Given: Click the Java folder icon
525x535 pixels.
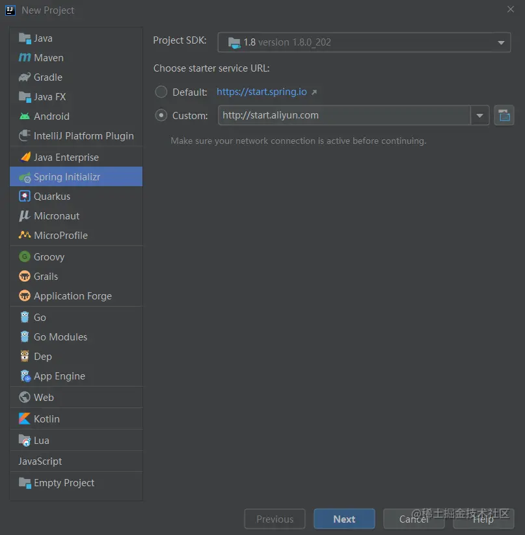Looking at the screenshot, I should click(25, 38).
